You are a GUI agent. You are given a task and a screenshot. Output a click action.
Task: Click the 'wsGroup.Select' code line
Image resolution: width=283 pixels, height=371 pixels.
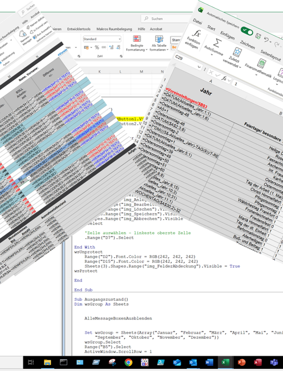(102, 342)
